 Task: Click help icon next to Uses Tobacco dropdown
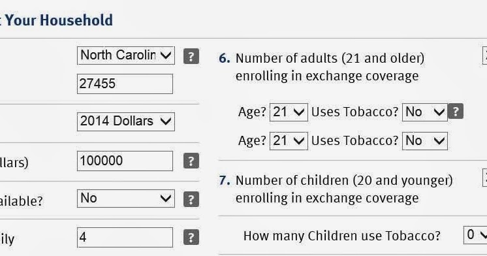(x=455, y=111)
